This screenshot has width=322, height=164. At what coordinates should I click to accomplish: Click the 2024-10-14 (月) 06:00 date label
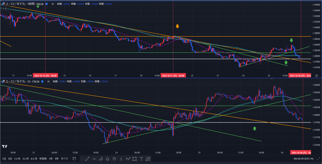(45, 76)
